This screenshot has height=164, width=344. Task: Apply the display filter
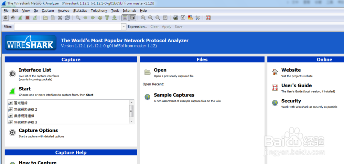click(x=166, y=27)
